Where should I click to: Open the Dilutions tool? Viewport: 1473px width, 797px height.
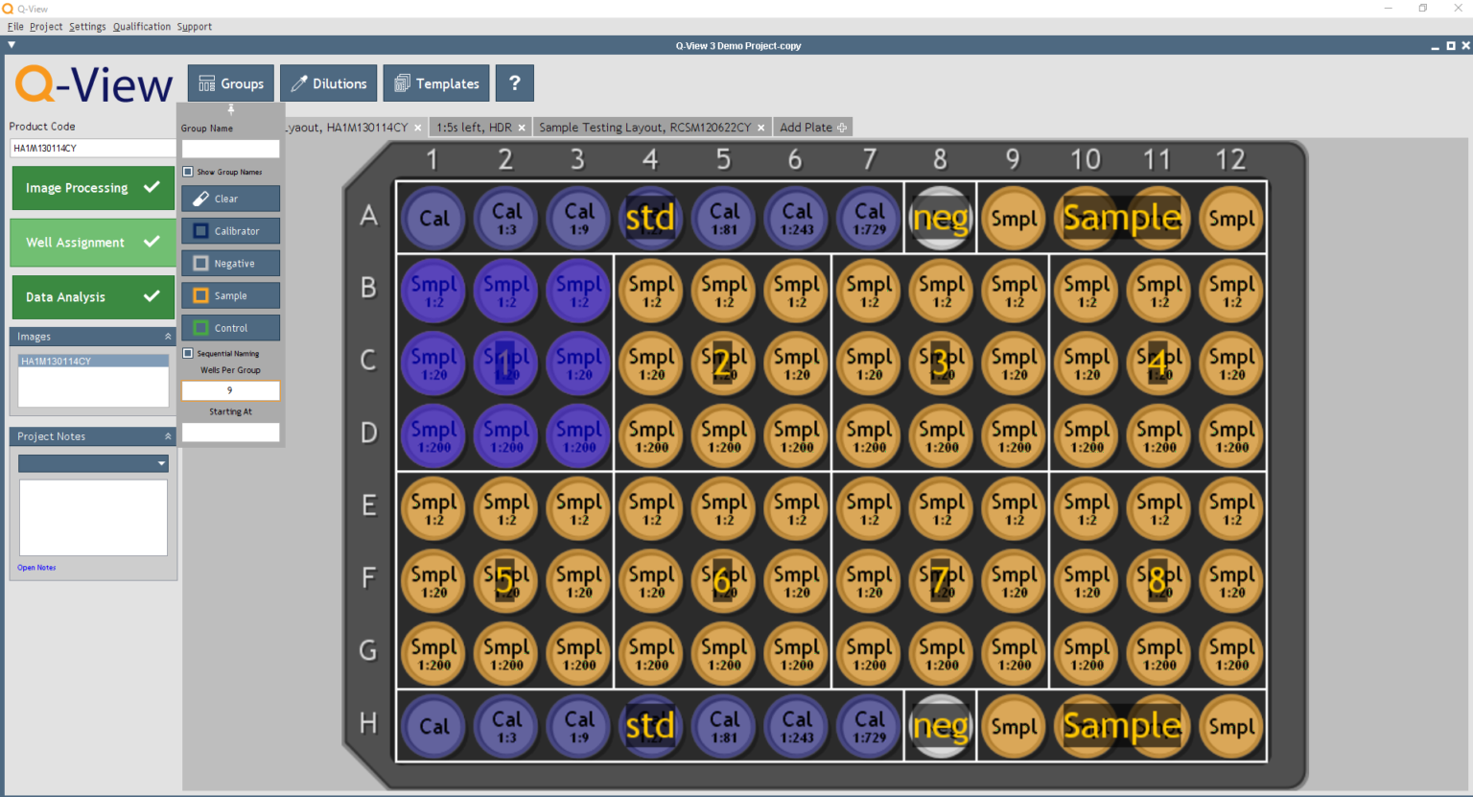[x=329, y=83]
